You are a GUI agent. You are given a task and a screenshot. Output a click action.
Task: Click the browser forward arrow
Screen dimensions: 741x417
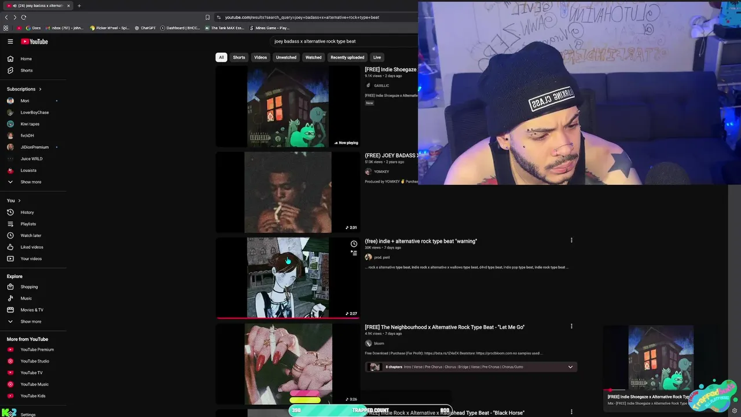pyautogui.click(x=15, y=17)
